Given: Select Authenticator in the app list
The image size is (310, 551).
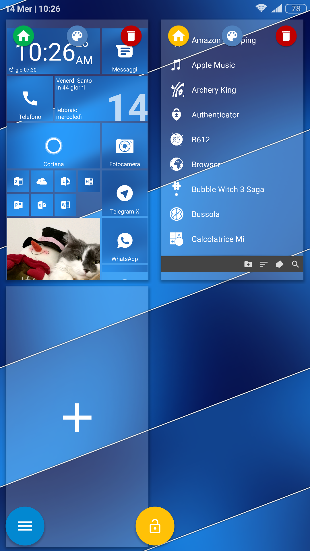Looking at the screenshot, I should tap(232, 115).
